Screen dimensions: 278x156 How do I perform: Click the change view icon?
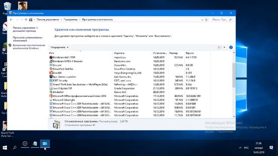(219, 47)
